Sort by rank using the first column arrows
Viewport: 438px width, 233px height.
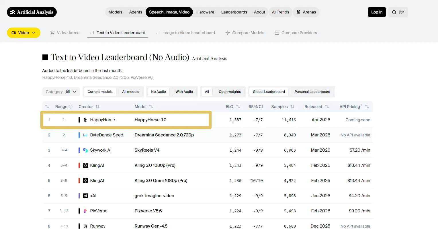(x=47, y=107)
